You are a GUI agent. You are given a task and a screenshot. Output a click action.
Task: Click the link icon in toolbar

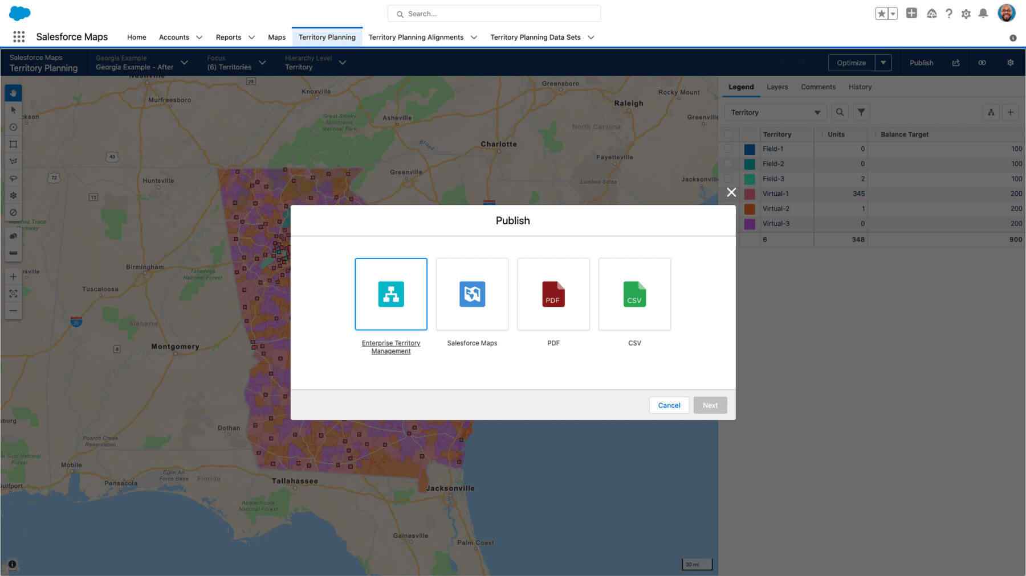pyautogui.click(x=982, y=63)
